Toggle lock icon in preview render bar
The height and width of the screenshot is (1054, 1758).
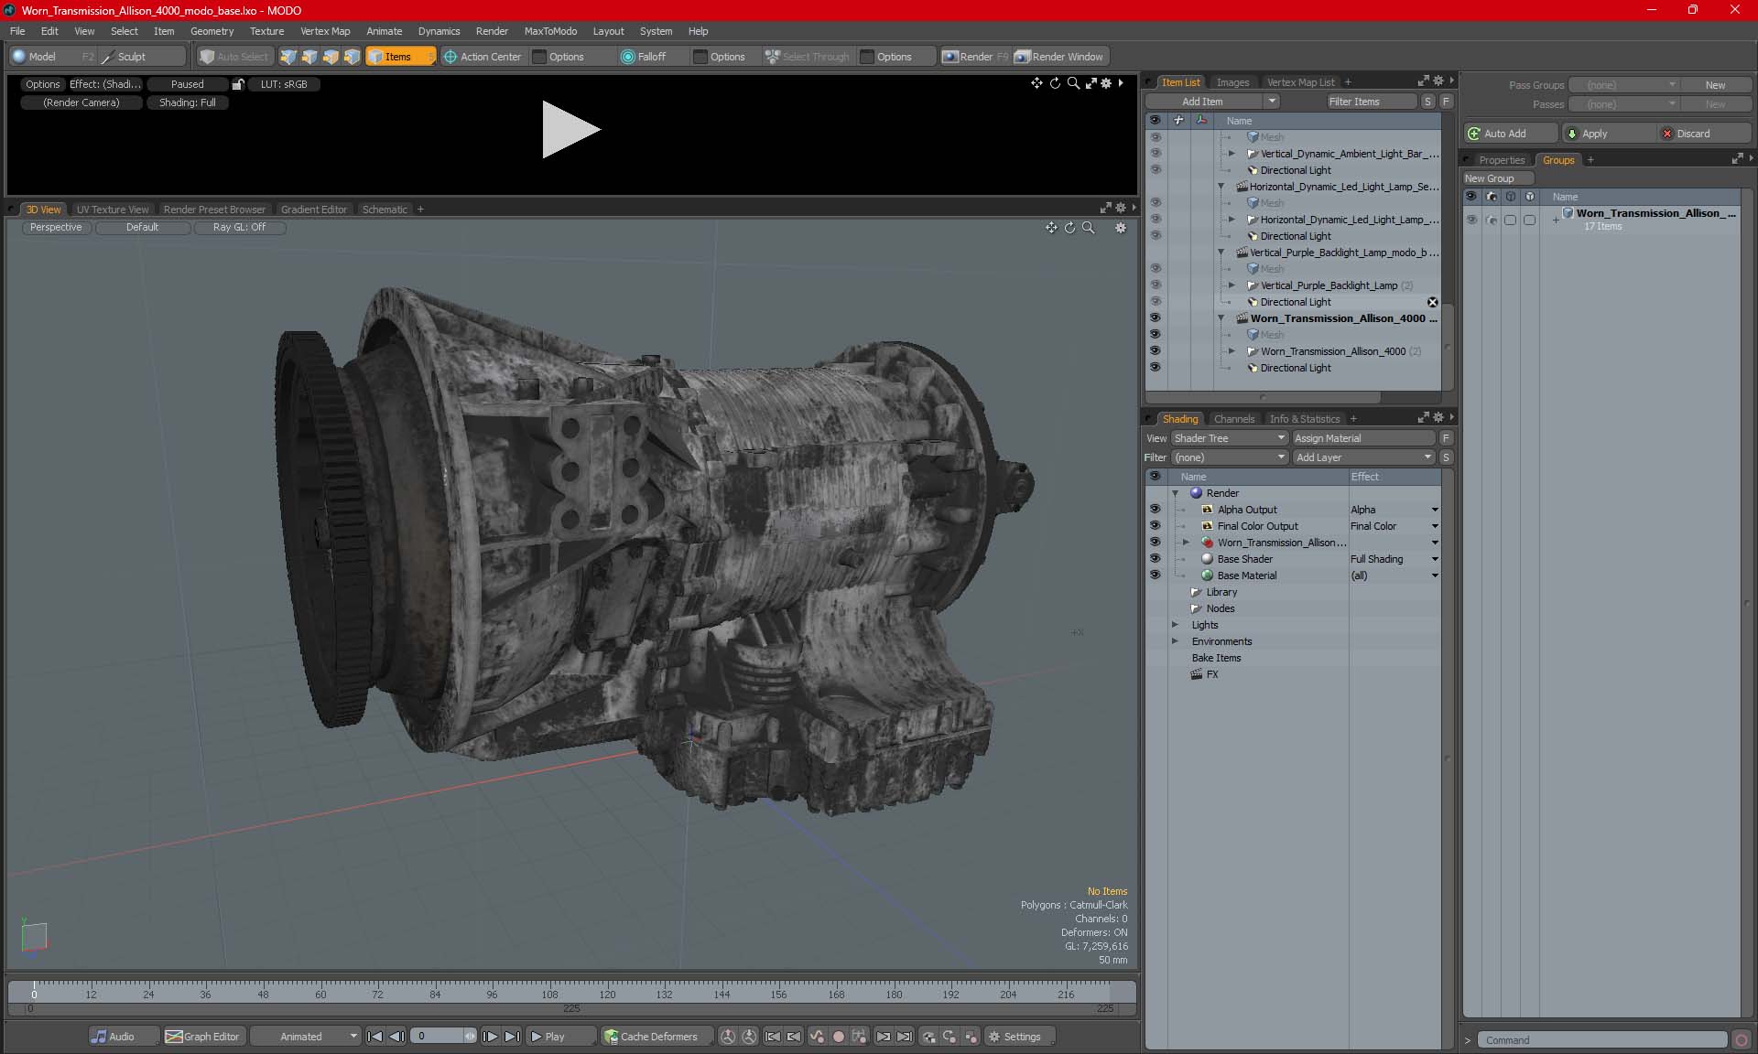[x=238, y=84]
